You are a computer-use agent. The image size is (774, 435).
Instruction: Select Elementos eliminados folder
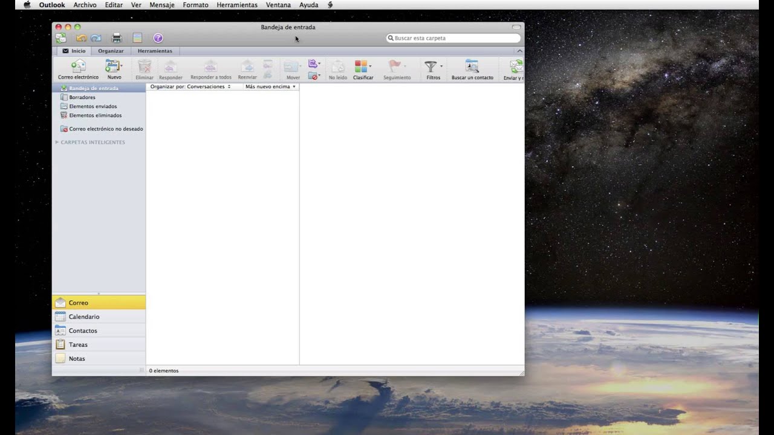coord(99,115)
